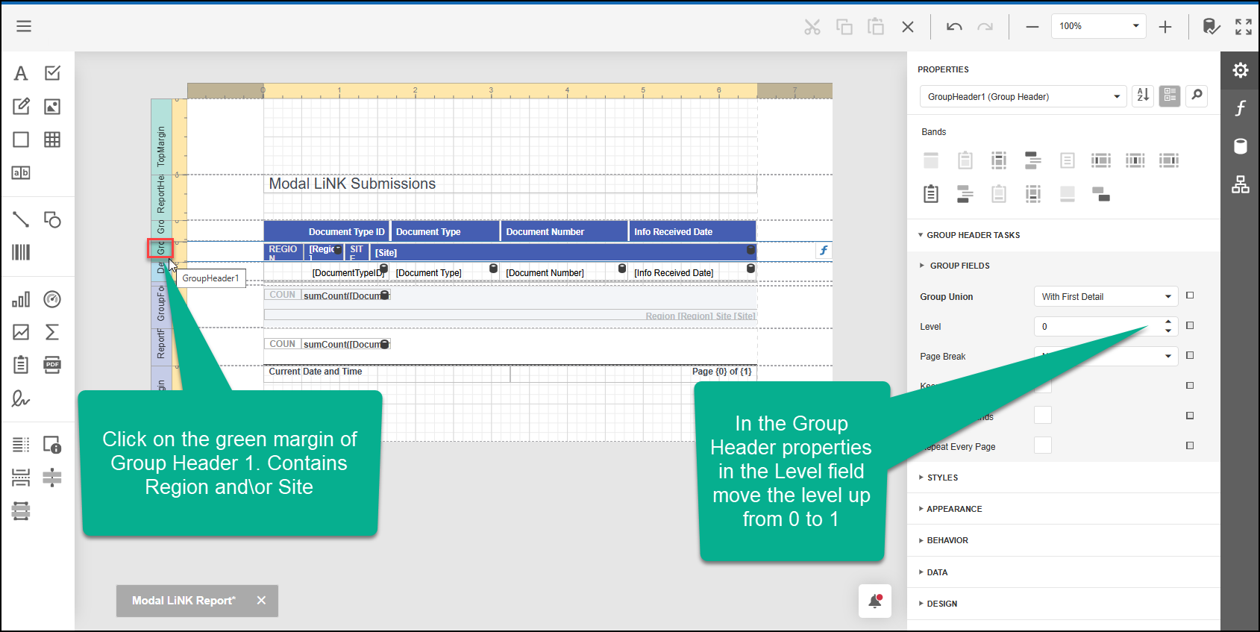The height and width of the screenshot is (632, 1260).
Task: Toggle the Repeat Every Page checkbox
Action: (1042, 445)
